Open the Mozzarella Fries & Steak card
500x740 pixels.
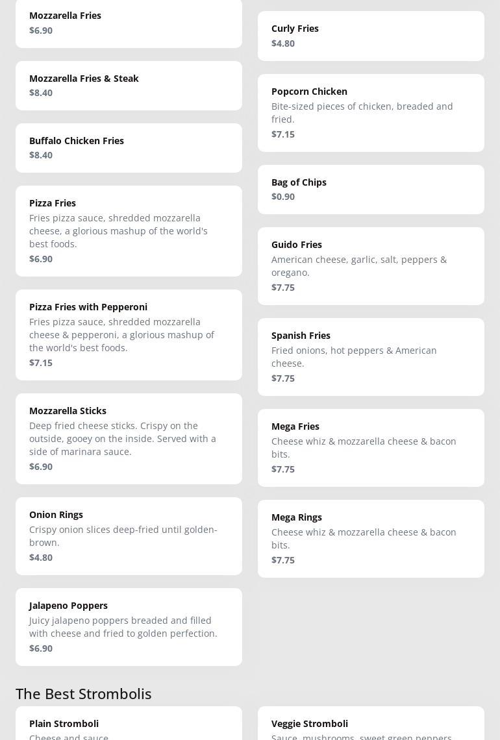[x=129, y=86]
